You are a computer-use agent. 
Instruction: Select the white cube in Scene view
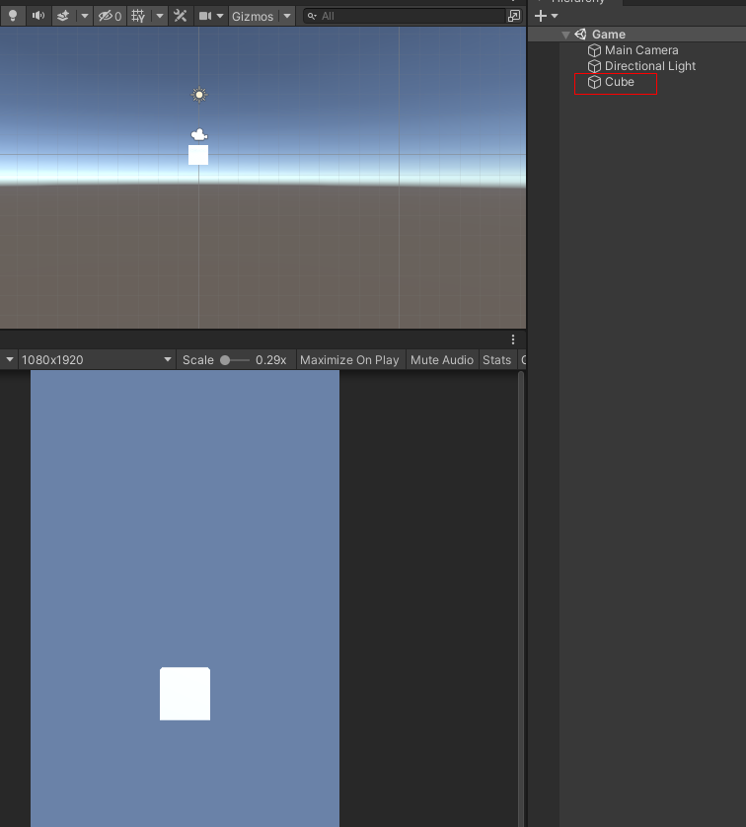[x=198, y=155]
